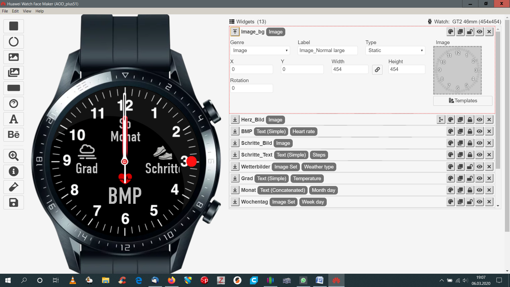Toggle the lock on Image_bg widget
Viewport: 510px width, 287px height.
470,32
